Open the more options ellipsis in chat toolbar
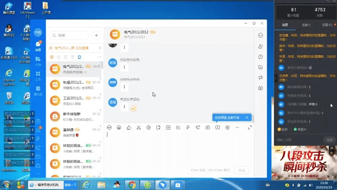Image resolution: width=337 pixels, height=190 pixels. coord(237,127)
